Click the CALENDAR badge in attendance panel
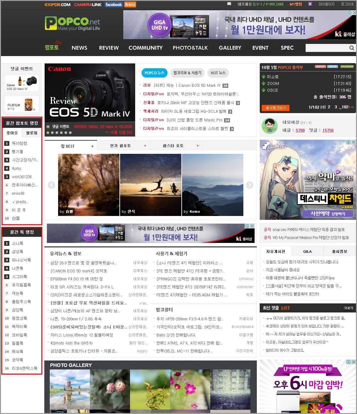 point(347,67)
